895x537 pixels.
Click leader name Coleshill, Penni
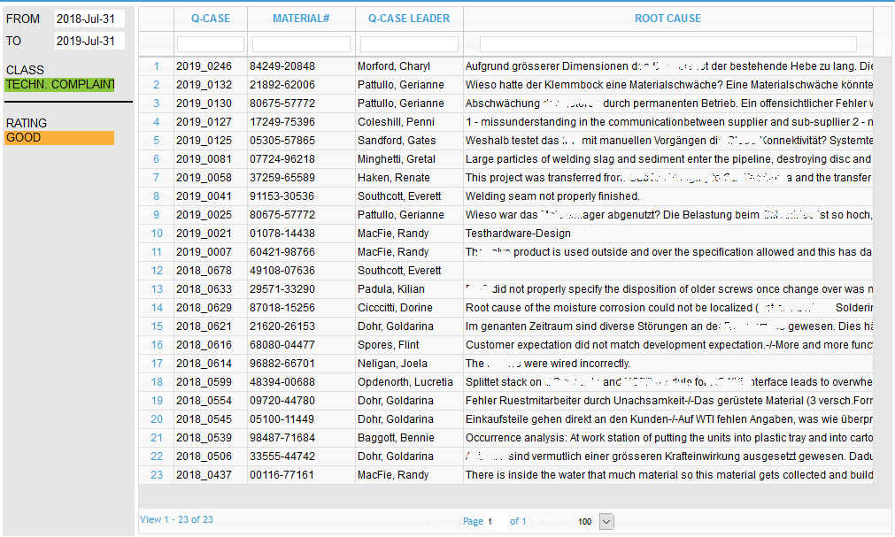click(x=396, y=121)
